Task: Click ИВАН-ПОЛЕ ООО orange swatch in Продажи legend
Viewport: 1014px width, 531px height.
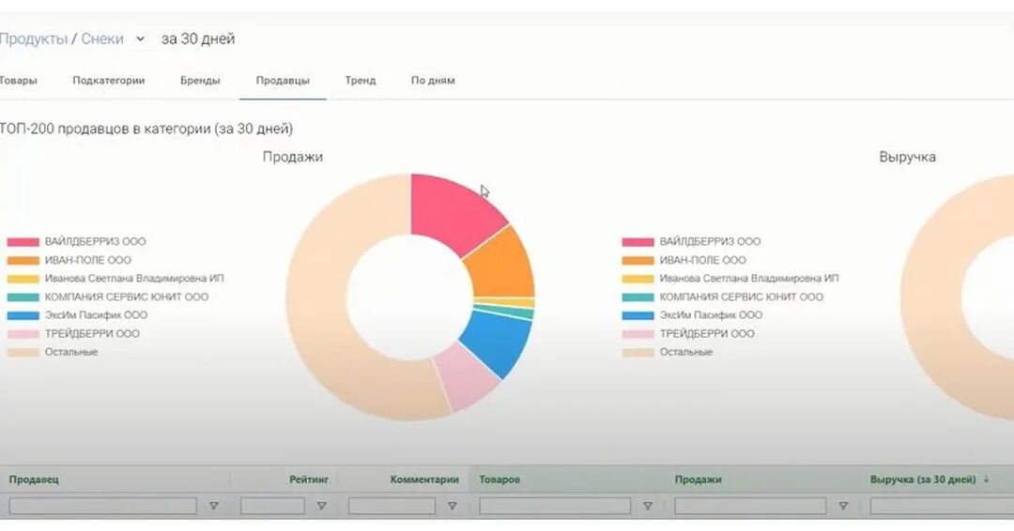Action: pos(23,260)
